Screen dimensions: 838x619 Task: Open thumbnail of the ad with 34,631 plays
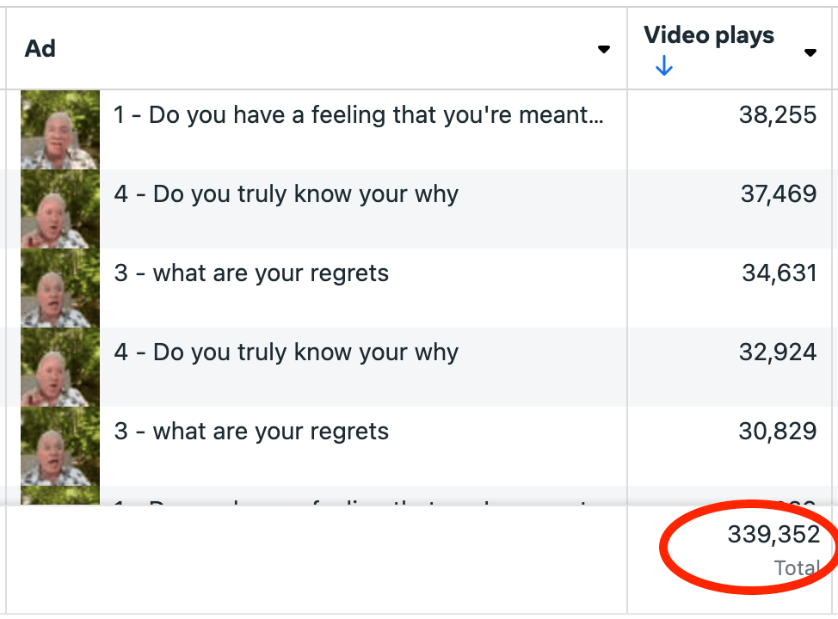[60, 287]
